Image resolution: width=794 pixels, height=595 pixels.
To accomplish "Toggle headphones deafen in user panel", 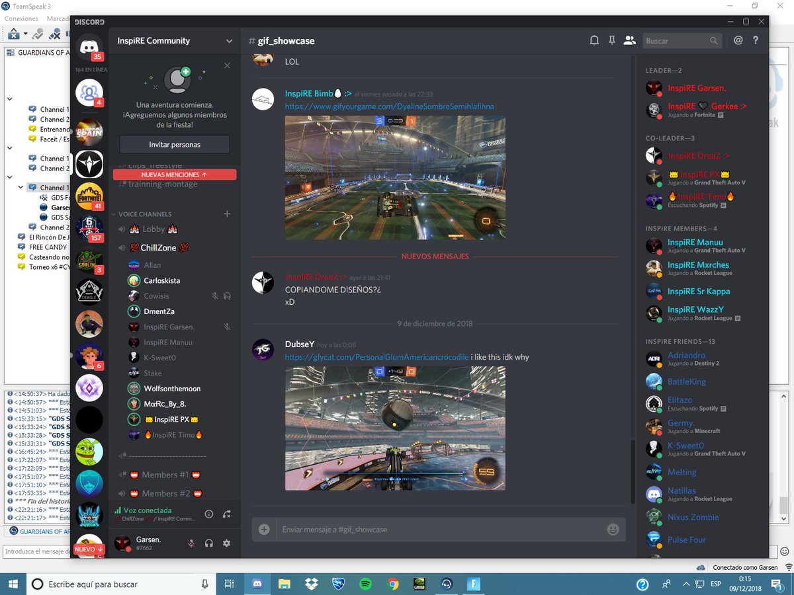I will (x=209, y=543).
